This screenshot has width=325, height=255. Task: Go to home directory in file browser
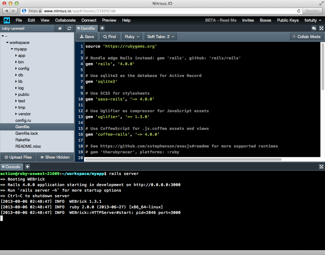tap(60, 28)
